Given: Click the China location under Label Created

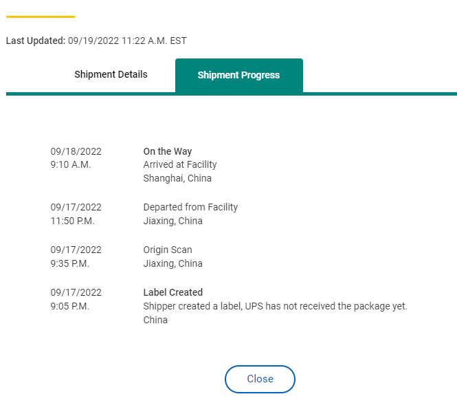Looking at the screenshot, I should click(155, 320).
